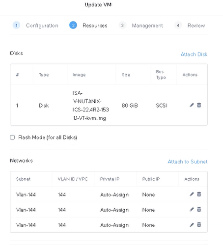This screenshot has width=223, height=246.
Task: Edit the third Vlan-144 network row
Action: point(192,225)
